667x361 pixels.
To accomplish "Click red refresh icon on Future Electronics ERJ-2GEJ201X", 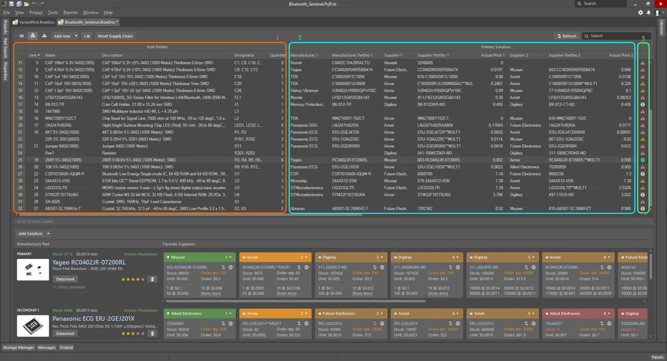I will coord(375,324).
